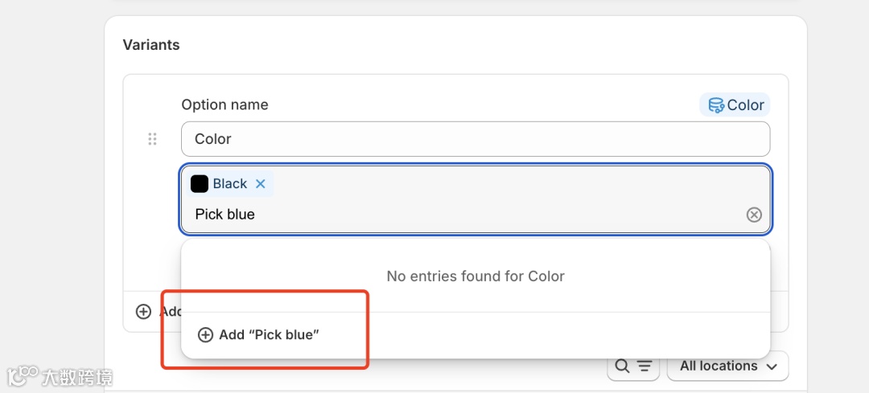Click the drag handle beside the Color option
The image size is (869, 393).
click(152, 139)
